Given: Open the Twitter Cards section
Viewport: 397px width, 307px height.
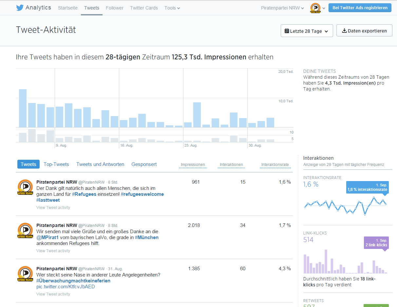Looking at the screenshot, I should 144,8.
